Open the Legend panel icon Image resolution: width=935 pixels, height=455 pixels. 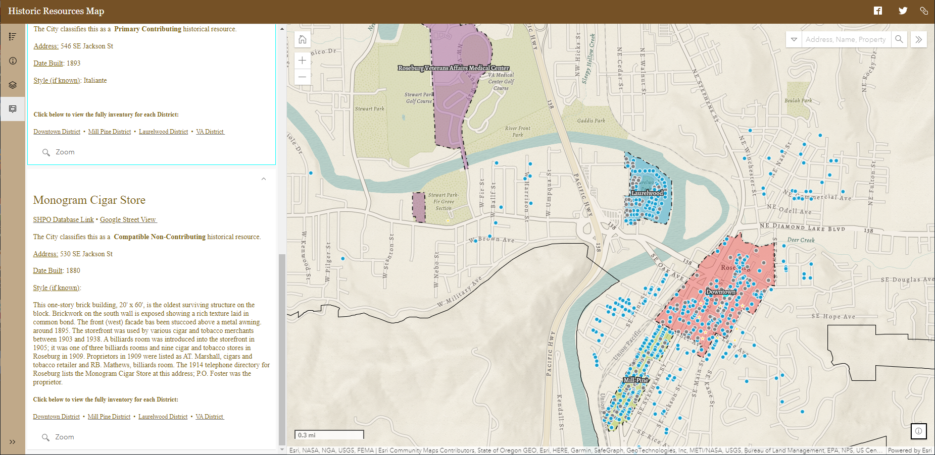click(13, 36)
